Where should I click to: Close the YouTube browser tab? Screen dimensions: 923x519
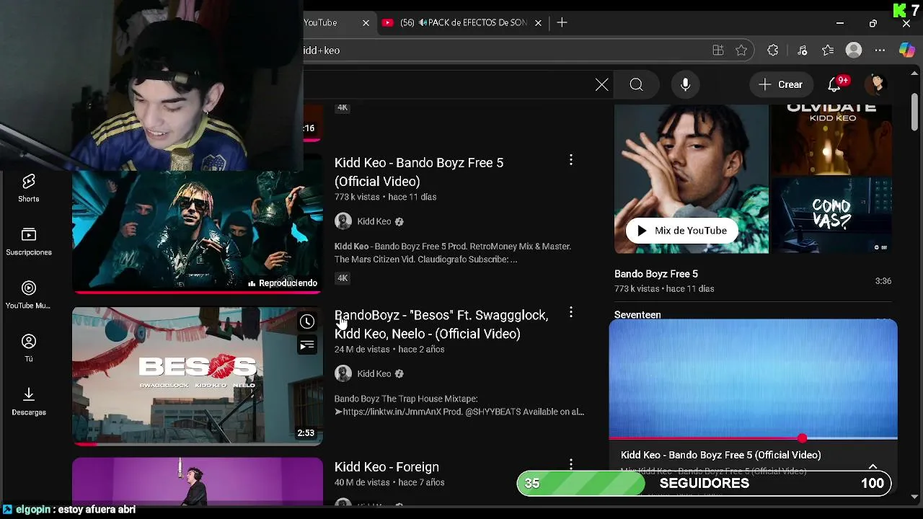[366, 22]
